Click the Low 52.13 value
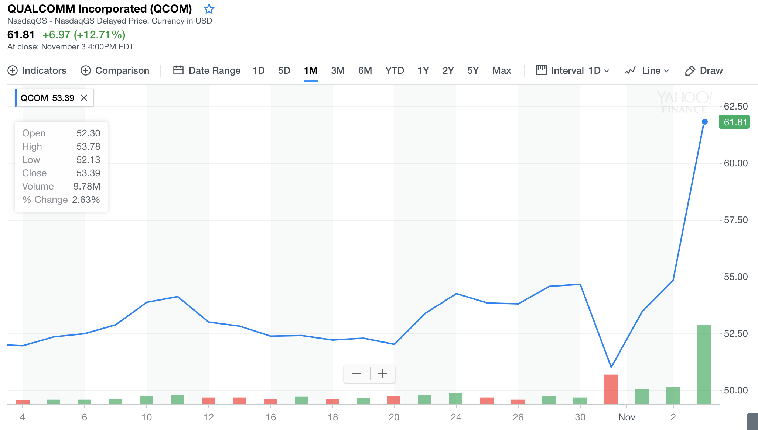 (88, 160)
